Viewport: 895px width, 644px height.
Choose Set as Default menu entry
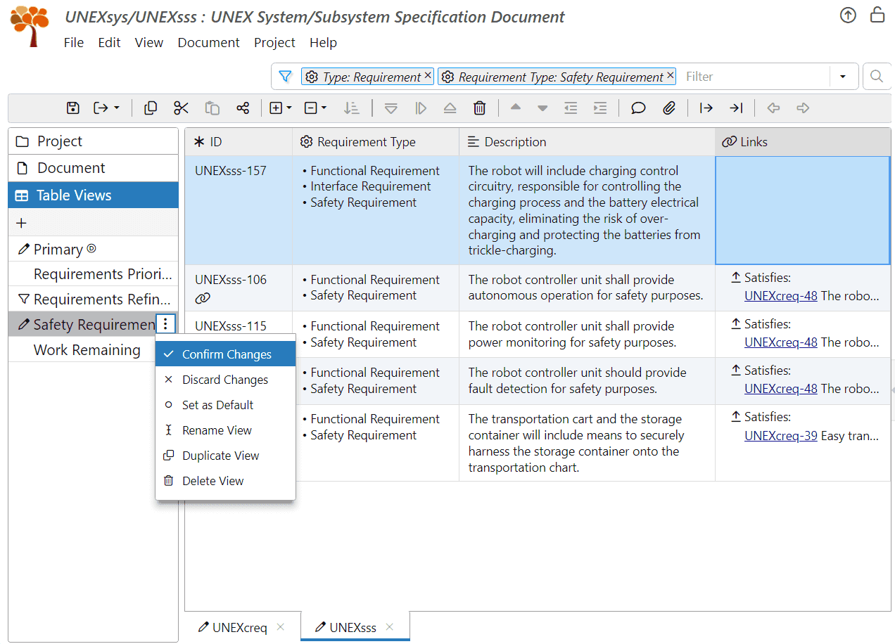pyautogui.click(x=225, y=405)
